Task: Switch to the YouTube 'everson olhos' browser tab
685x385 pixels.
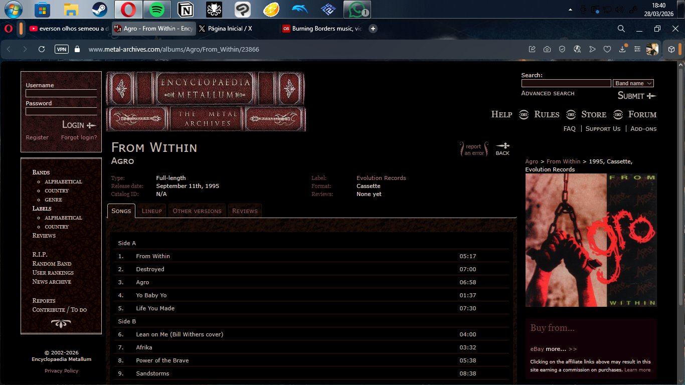Action: pyautogui.click(x=69, y=29)
